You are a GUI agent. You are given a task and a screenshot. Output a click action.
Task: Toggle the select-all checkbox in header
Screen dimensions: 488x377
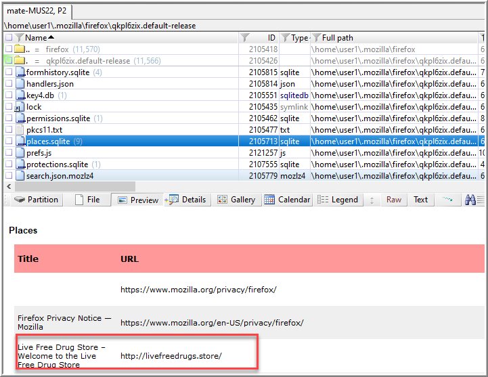coord(9,38)
